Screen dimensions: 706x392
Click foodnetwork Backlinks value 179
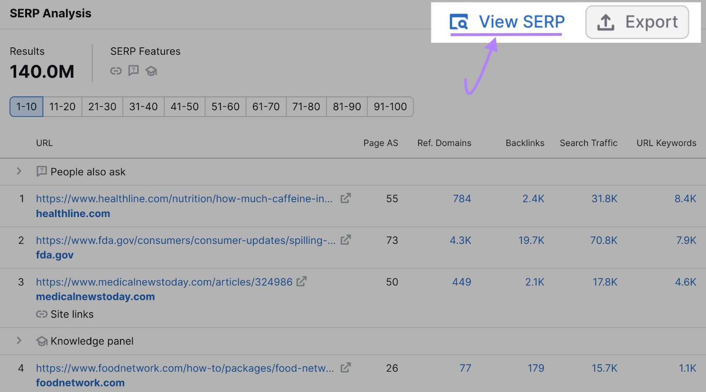point(536,369)
